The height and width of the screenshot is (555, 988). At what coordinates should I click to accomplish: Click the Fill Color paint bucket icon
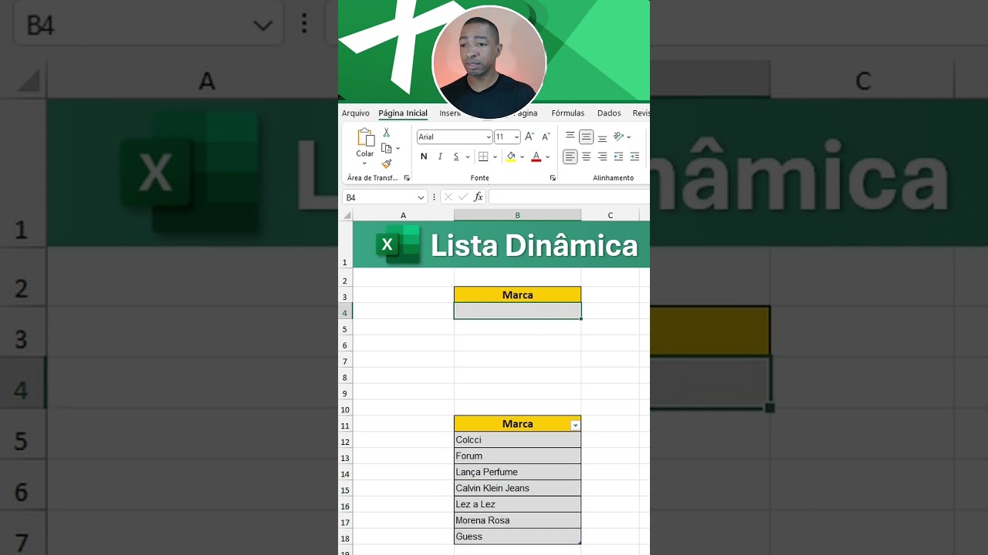pos(510,156)
